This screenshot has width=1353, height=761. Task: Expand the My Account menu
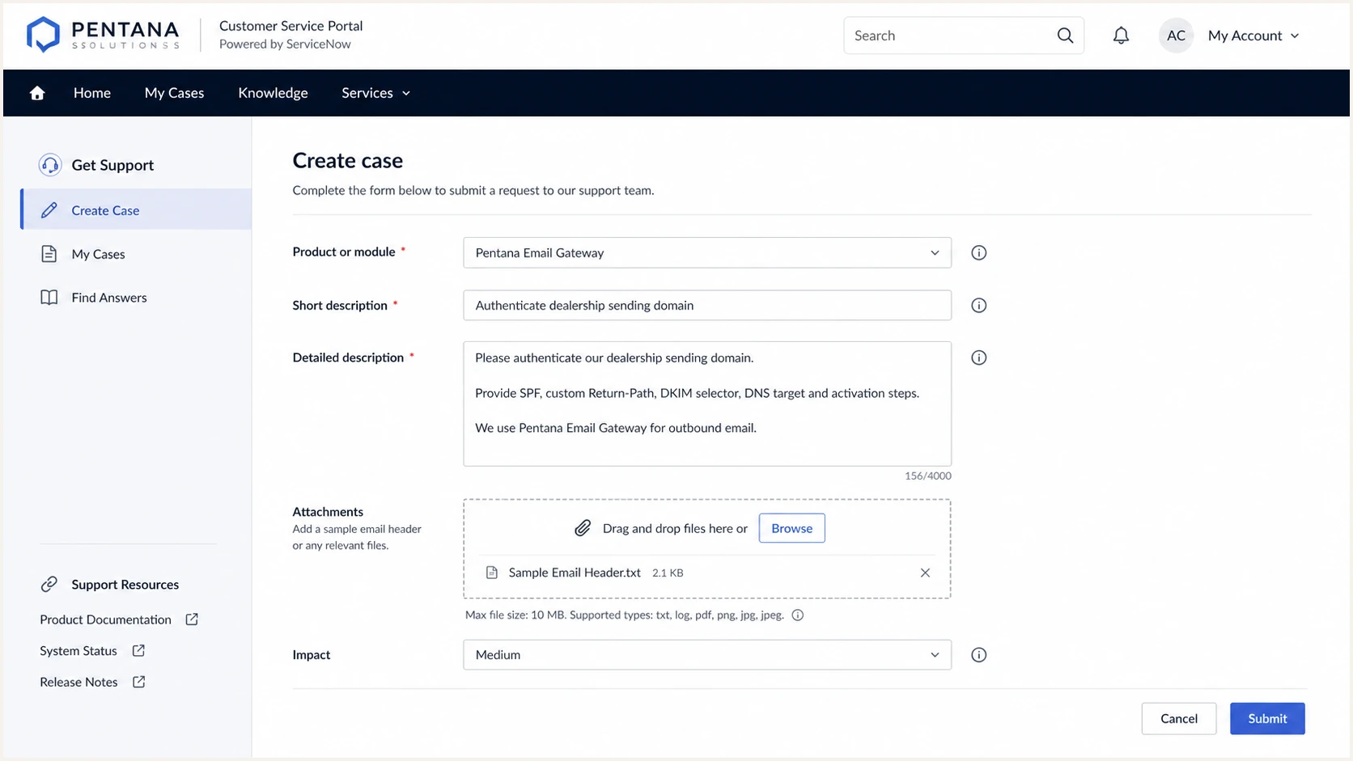[x=1253, y=36]
